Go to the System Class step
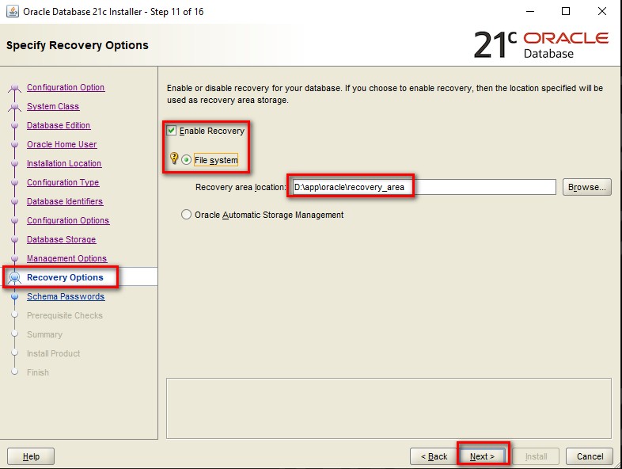Image resolution: width=622 pixels, height=469 pixels. 53,106
